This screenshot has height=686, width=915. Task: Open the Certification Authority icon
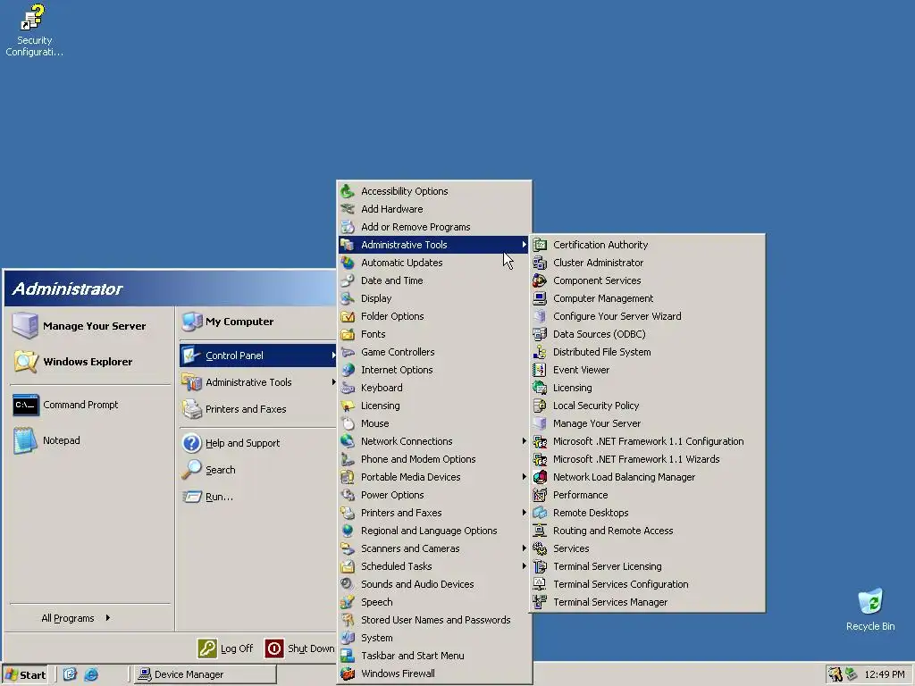tap(540, 245)
